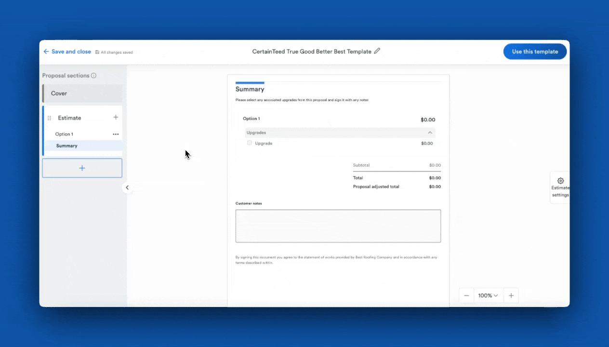The height and width of the screenshot is (347, 609).
Task: Open the three-dot menu for Option 1
Action: [x=116, y=134]
